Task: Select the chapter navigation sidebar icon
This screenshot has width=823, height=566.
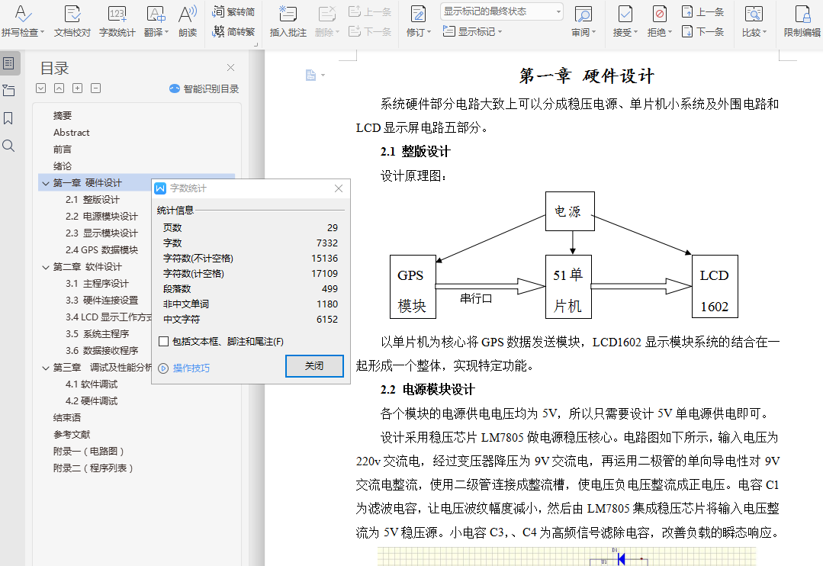Action: (8, 90)
